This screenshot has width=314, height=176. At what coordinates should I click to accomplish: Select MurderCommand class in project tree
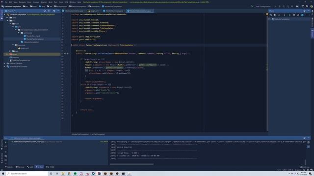tap(31, 36)
